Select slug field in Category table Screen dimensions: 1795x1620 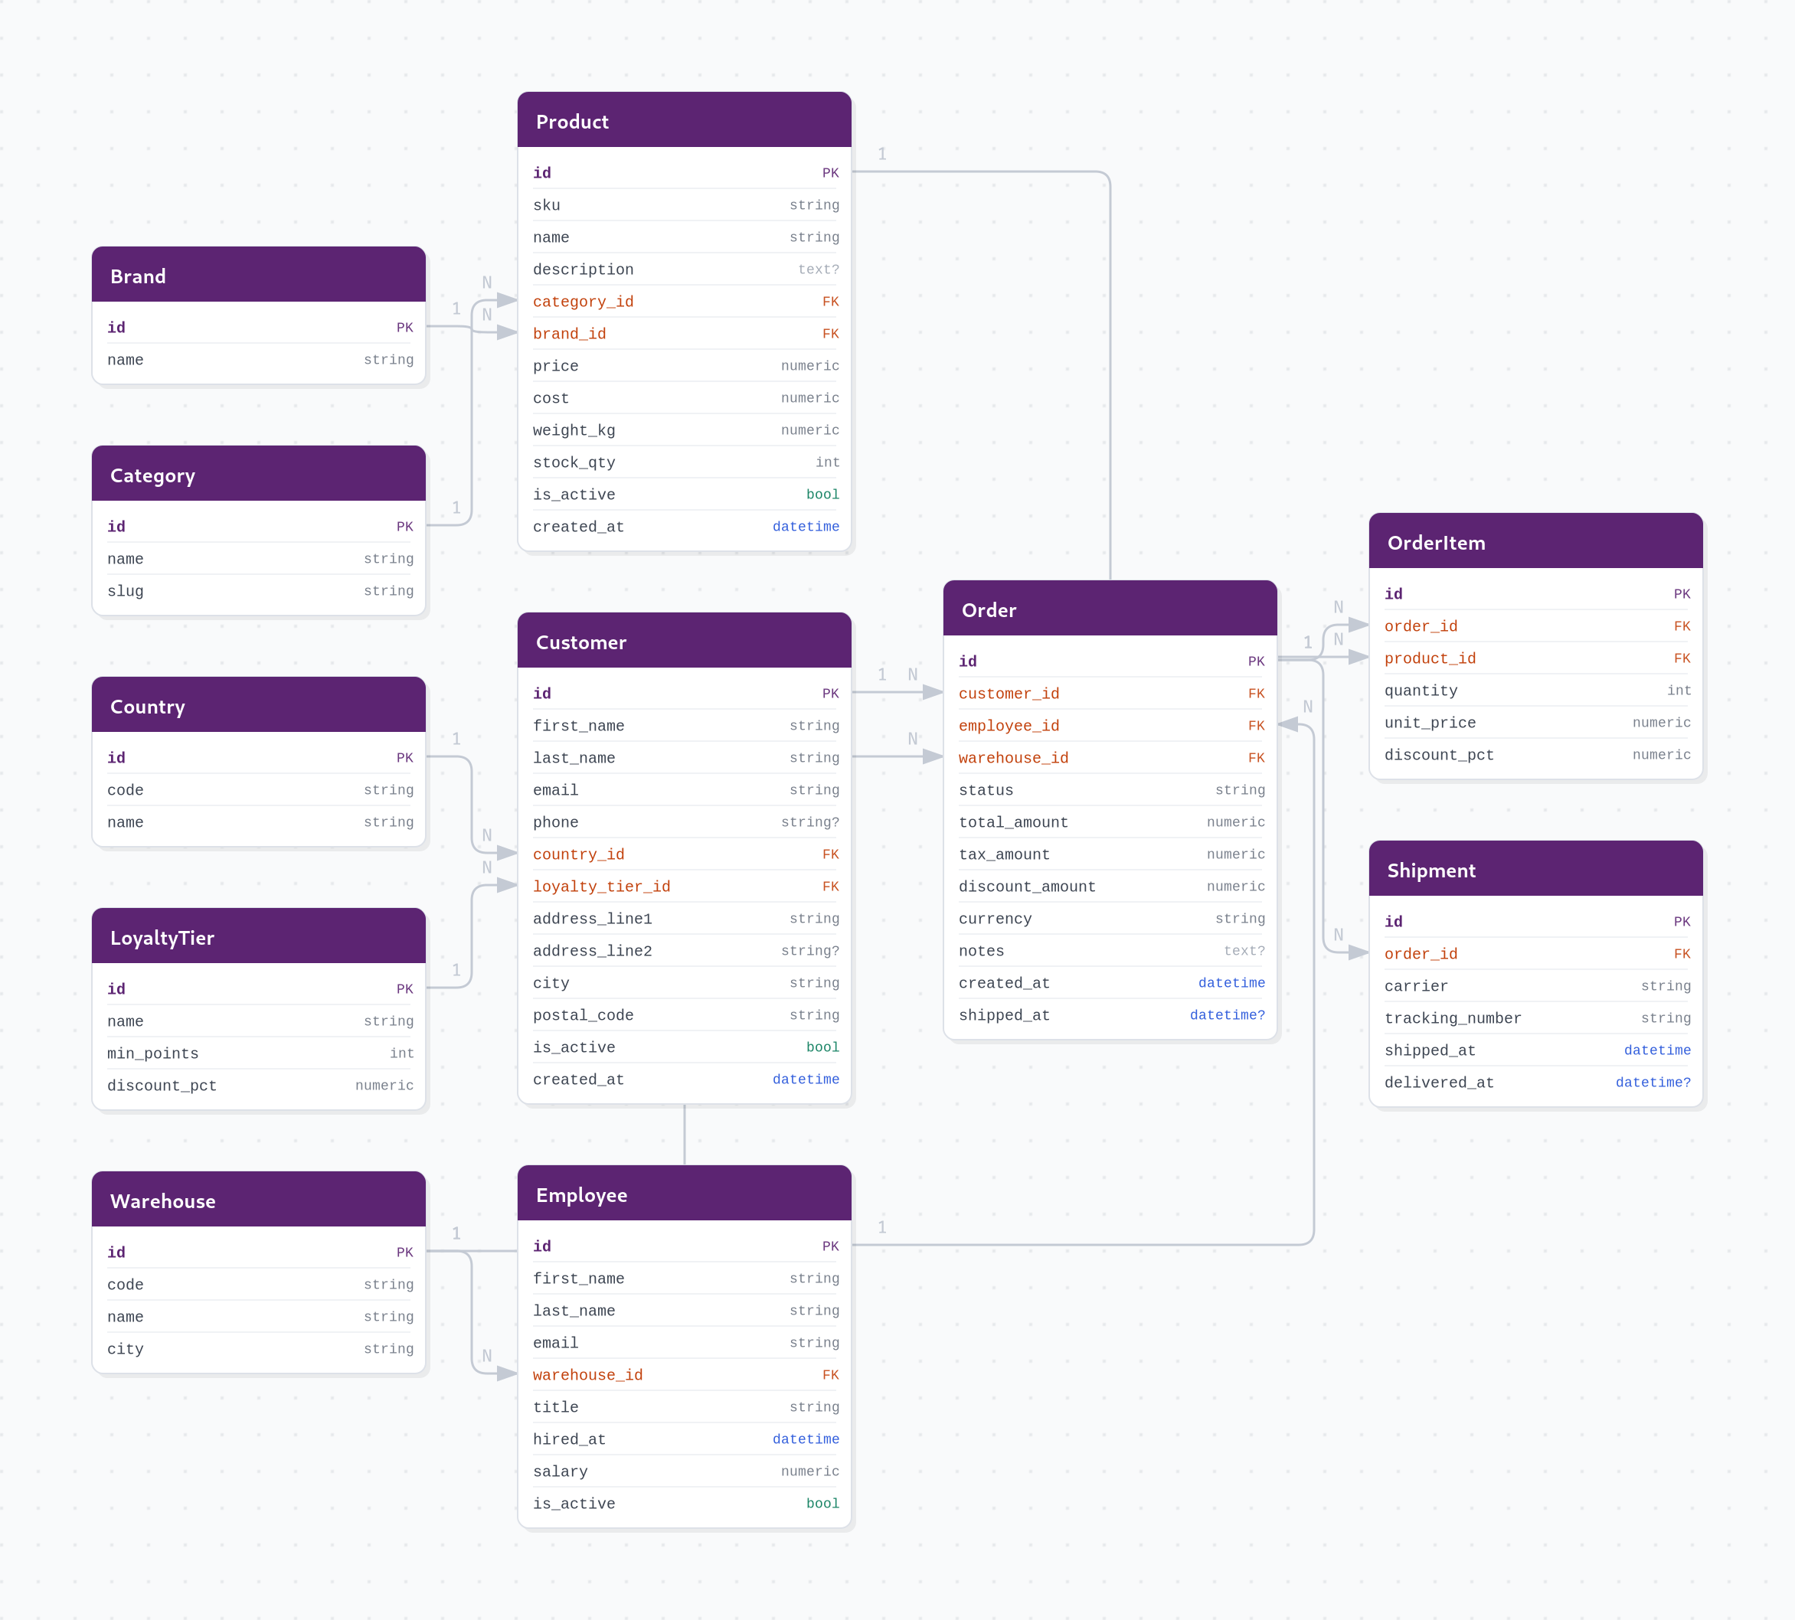click(258, 590)
